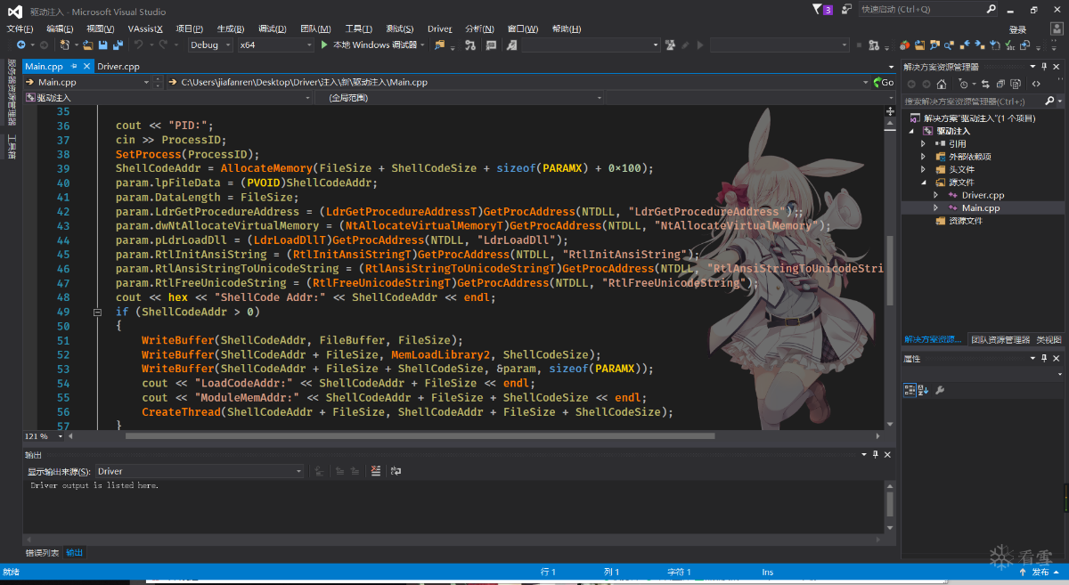Switch to the 类视图 tab

click(x=1049, y=339)
